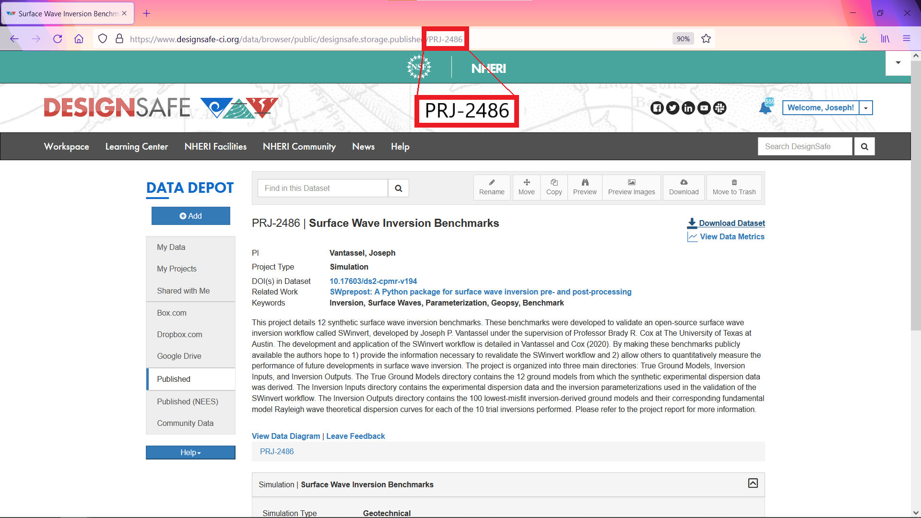Select Published (NEES) in the sidebar
921x518 pixels.
[190, 401]
